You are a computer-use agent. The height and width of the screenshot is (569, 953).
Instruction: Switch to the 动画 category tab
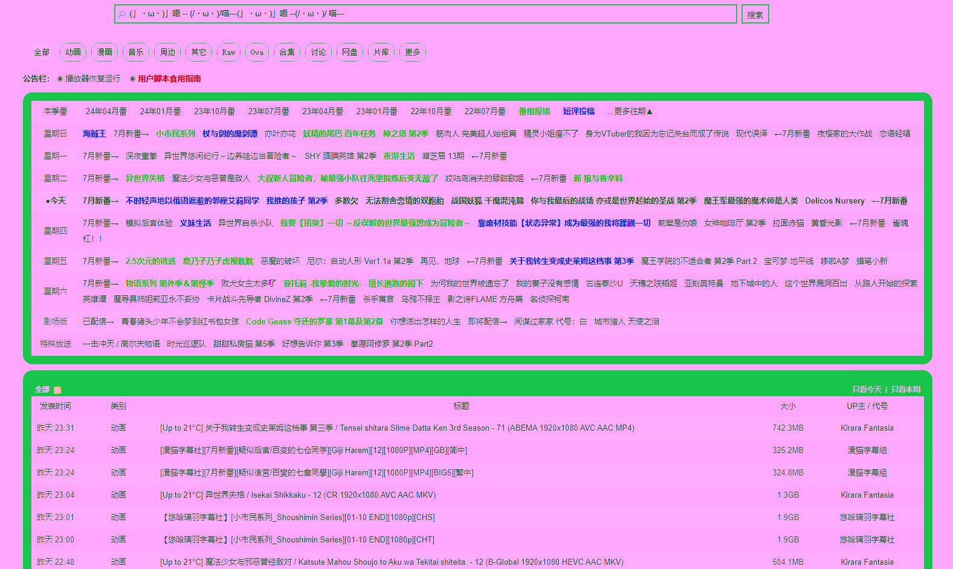pos(73,53)
